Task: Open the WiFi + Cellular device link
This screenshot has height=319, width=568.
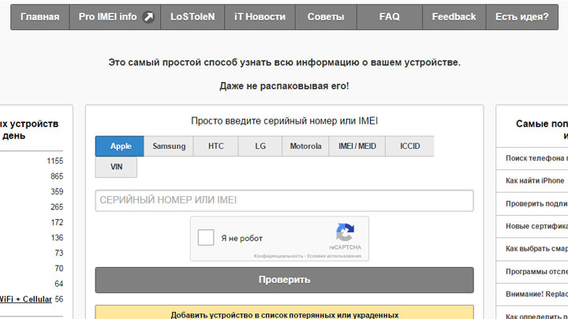Action: pos(25,299)
